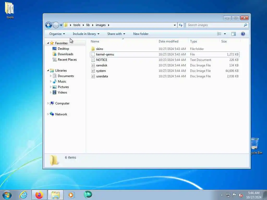This screenshot has height=200, width=267.
Task: Select Favorites in navigation pane
Action: [61, 43]
